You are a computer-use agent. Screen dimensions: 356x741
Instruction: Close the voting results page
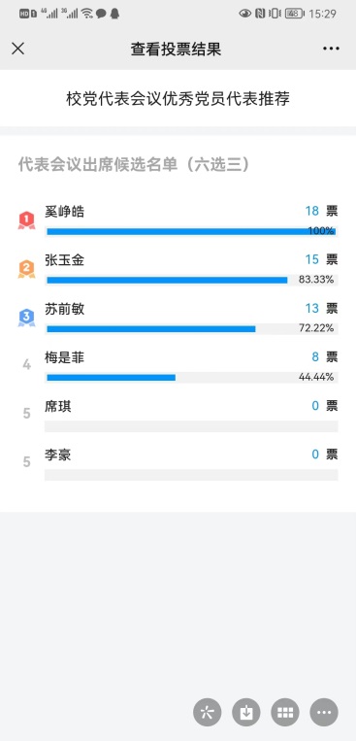[17, 49]
